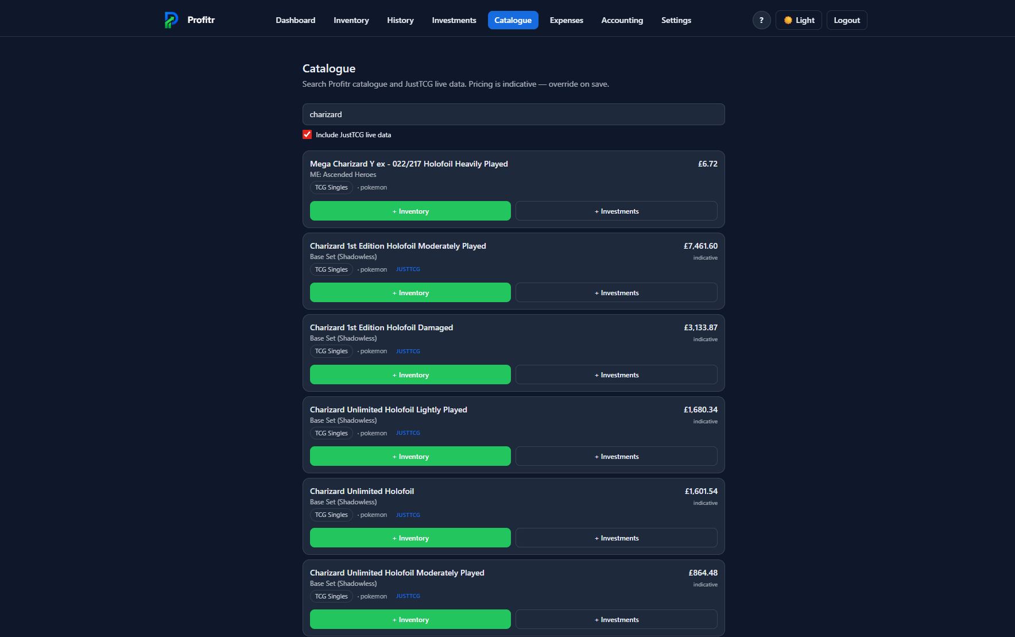Image resolution: width=1015 pixels, height=637 pixels.
Task: Add Charizard 1st Edition Moderately Played to Investments
Action: tap(617, 292)
